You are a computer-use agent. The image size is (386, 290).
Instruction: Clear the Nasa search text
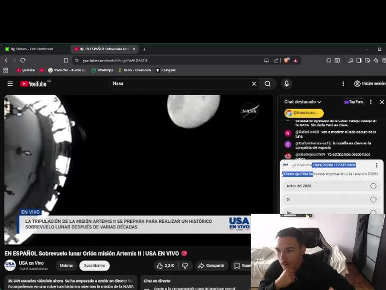[x=254, y=84]
